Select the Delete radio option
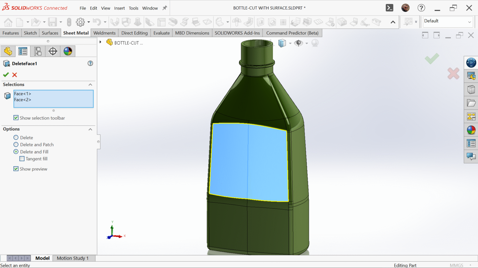This screenshot has width=478, height=268. (16, 137)
